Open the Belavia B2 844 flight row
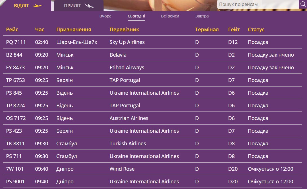307x189 pixels. tap(14, 55)
